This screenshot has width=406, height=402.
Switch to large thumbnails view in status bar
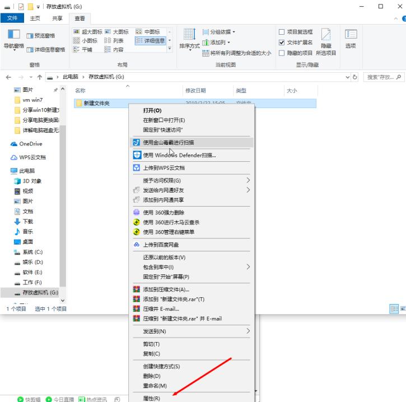(x=403, y=308)
